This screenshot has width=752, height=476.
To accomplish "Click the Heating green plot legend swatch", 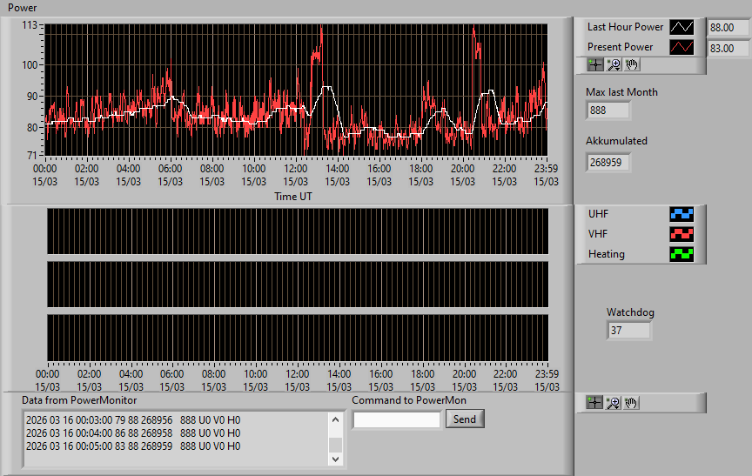I will tap(681, 254).
